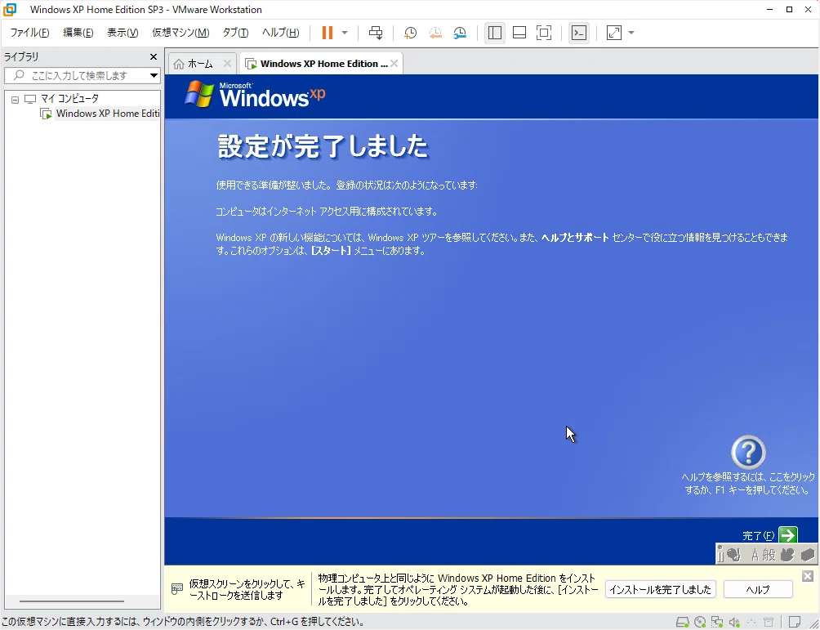Open the 編集(E) menu
Screen dimensions: 820x630
tap(78, 33)
